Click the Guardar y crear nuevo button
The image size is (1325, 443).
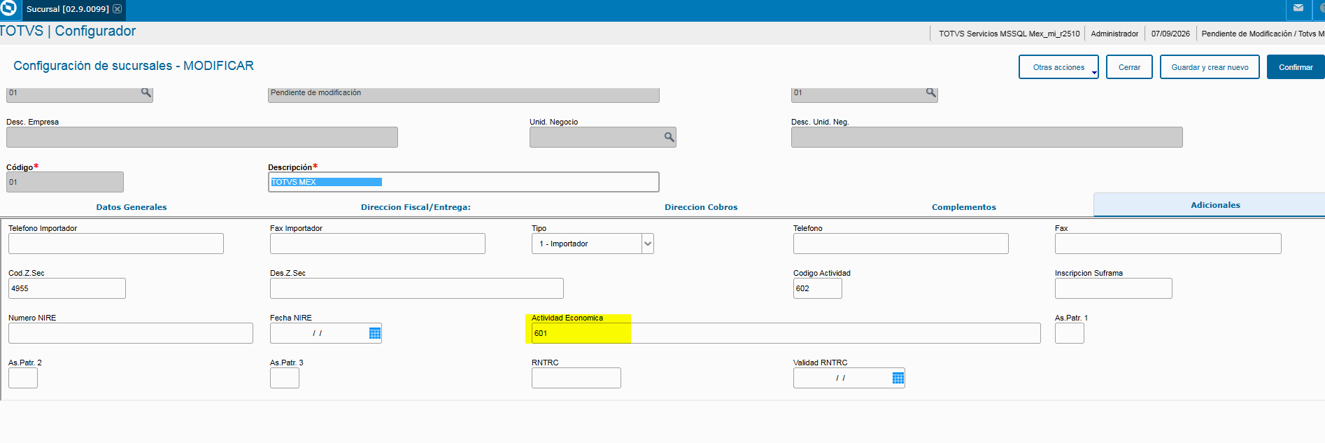pos(1210,67)
